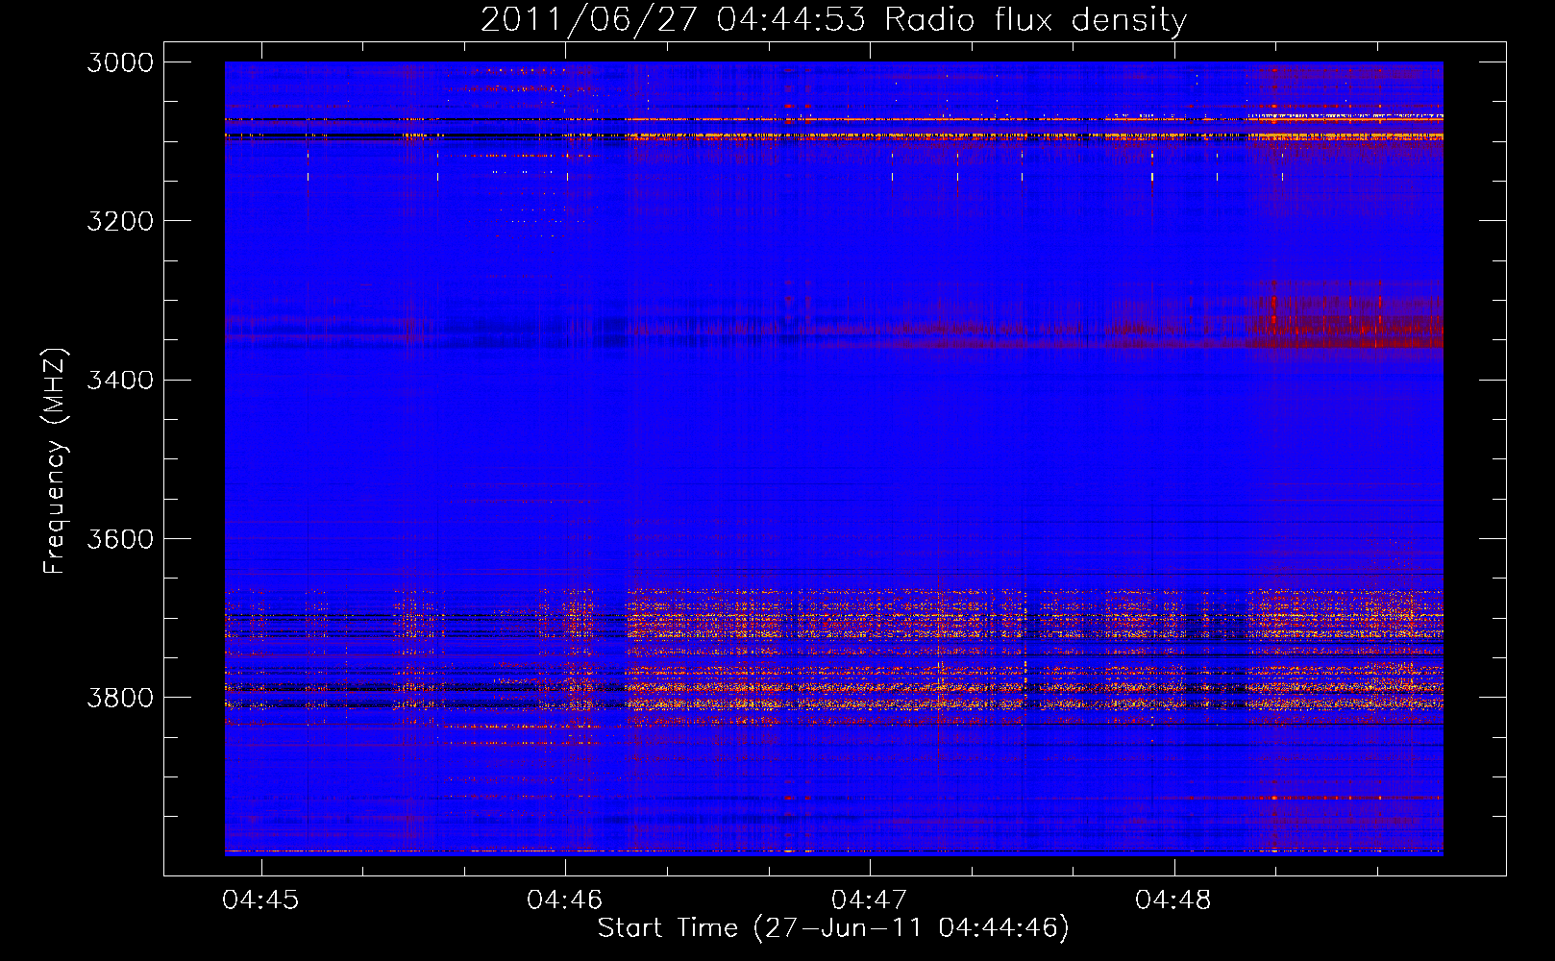Click the 04:48 time tick label

[1173, 900]
